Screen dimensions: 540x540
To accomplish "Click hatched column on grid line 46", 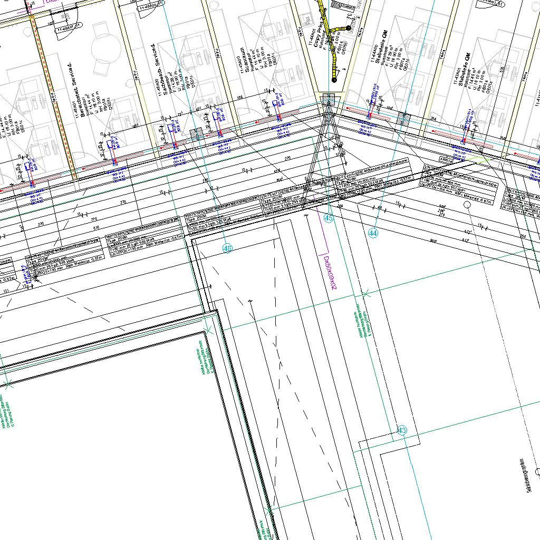I will pyautogui.click(x=197, y=135).
